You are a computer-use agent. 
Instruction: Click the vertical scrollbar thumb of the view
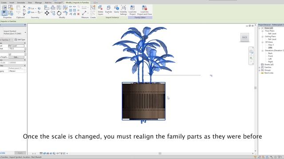(256, 88)
